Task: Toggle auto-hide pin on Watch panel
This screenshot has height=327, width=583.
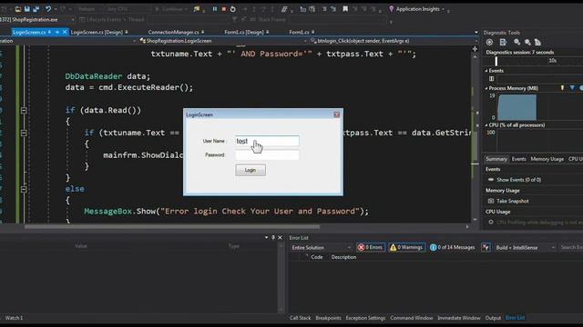Action: [273, 238]
